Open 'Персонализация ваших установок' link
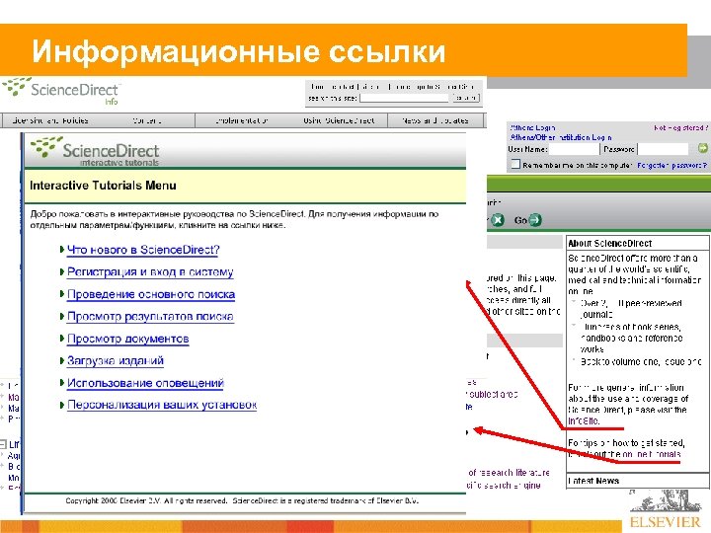Screen dimensions: 711x533 [162, 405]
